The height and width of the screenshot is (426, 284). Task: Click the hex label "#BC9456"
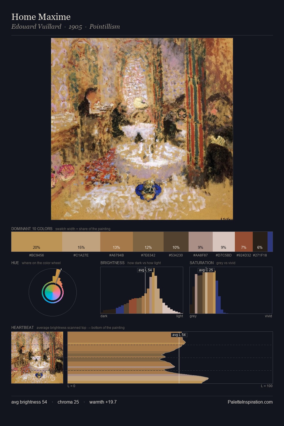pyautogui.click(x=37, y=255)
